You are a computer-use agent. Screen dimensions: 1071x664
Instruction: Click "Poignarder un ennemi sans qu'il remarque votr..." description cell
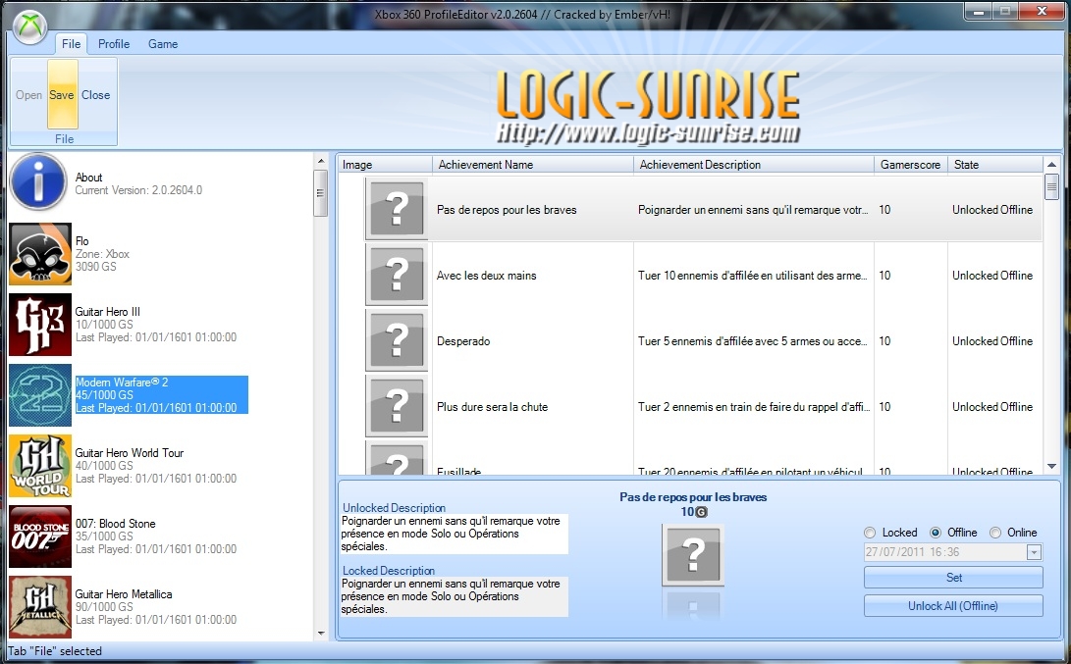coord(753,210)
